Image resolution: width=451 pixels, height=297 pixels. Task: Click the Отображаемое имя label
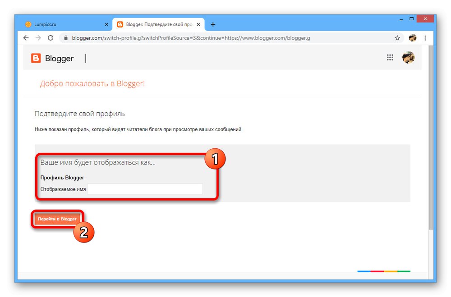[x=63, y=189]
